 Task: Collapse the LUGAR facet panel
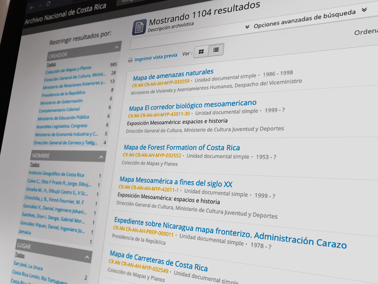click(x=87, y=257)
